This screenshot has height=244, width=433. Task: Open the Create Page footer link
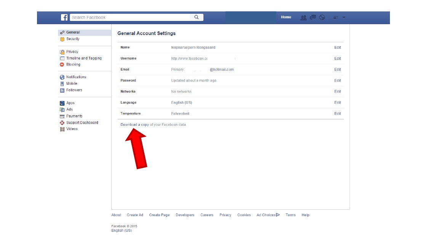tap(159, 215)
